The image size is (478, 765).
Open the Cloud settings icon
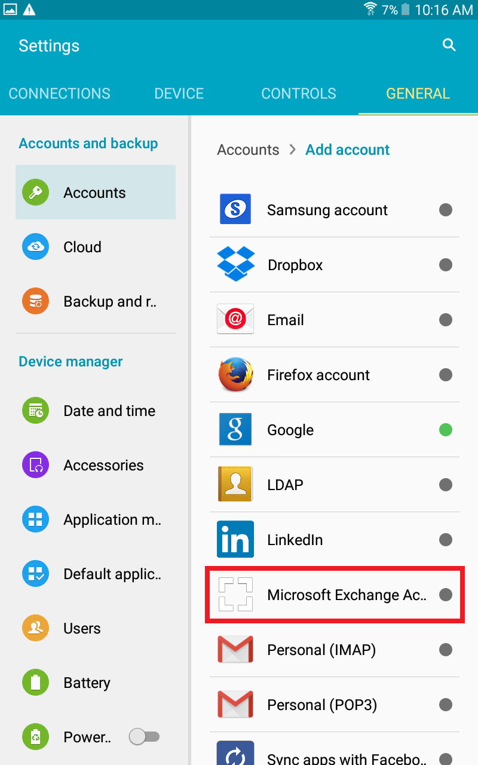(x=35, y=247)
